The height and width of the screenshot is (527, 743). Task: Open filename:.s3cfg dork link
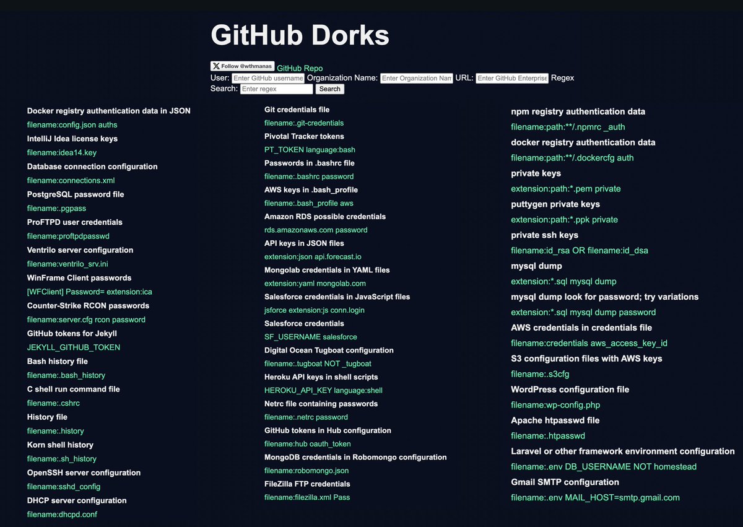540,374
